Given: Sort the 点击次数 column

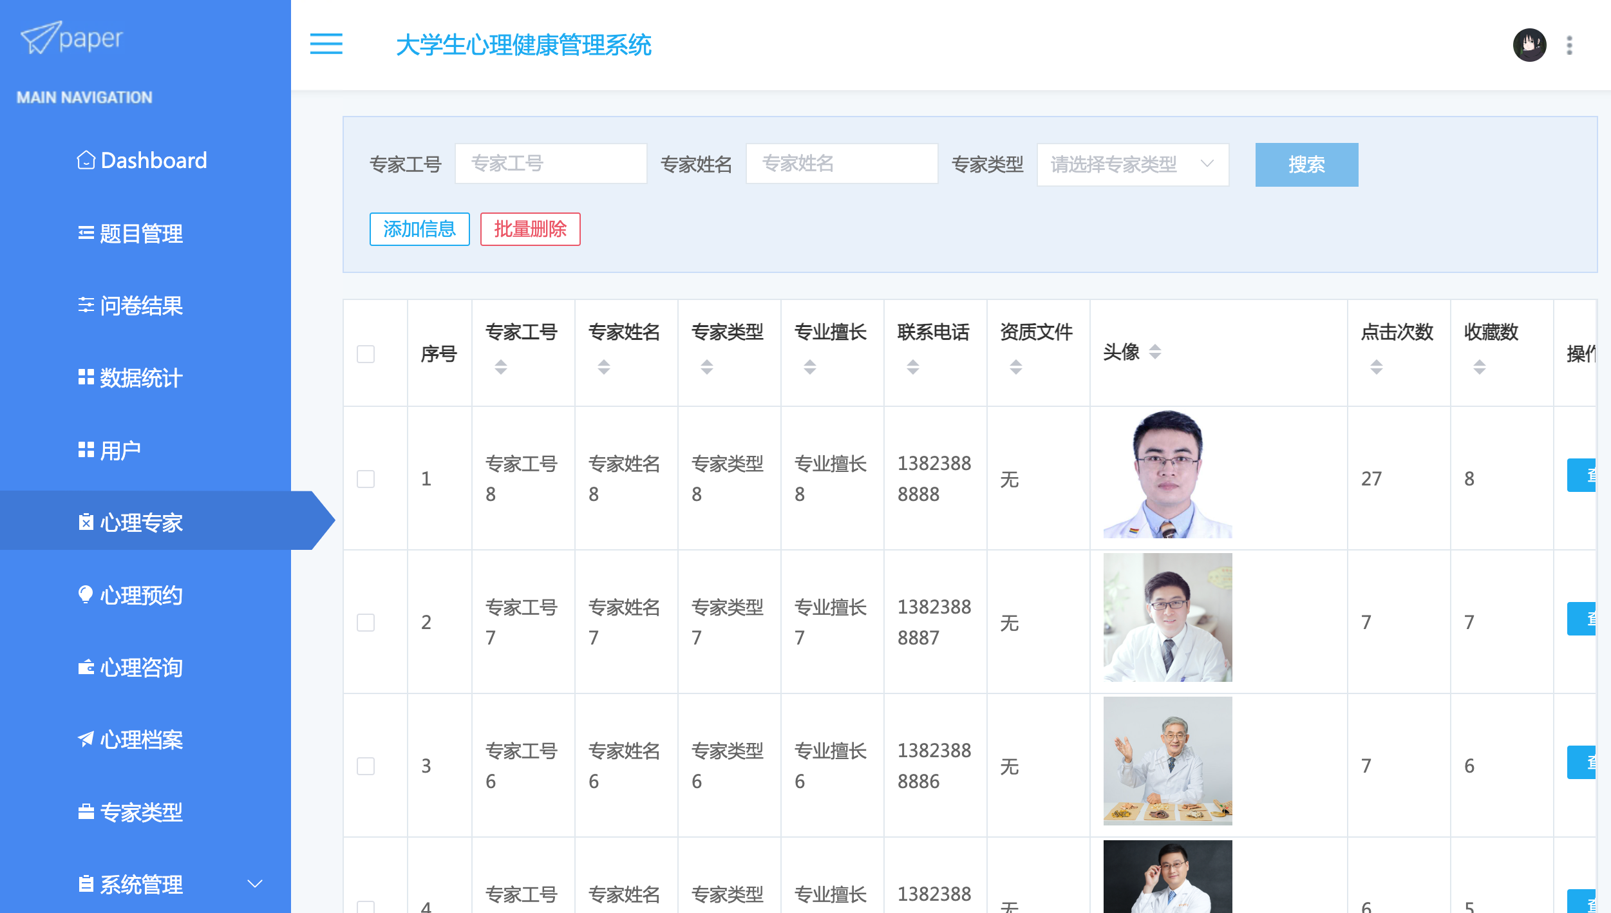Looking at the screenshot, I should pyautogui.click(x=1376, y=367).
